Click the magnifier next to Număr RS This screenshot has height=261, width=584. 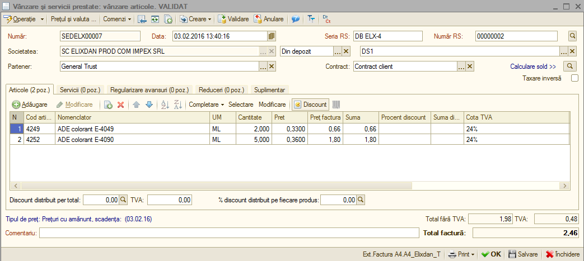click(572, 36)
